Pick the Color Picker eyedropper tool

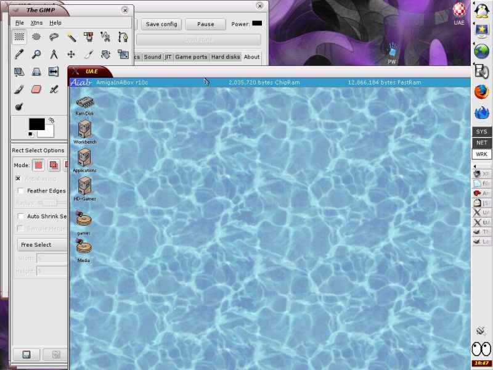[19, 54]
